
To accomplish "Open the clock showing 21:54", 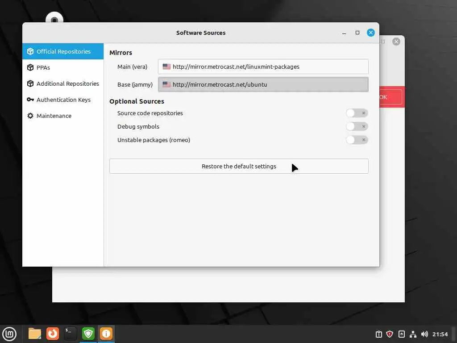I will [440, 334].
